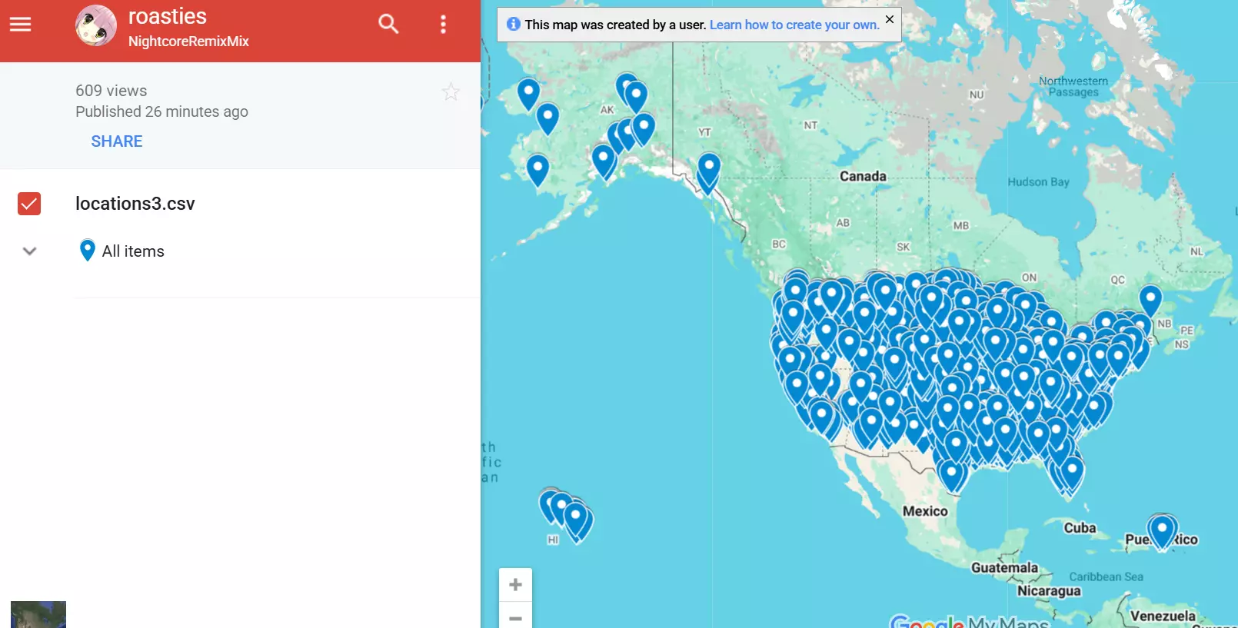Viewport: 1238px width, 628px height.
Task: Switch base map using the satellite thumbnail
Action: [x=38, y=614]
